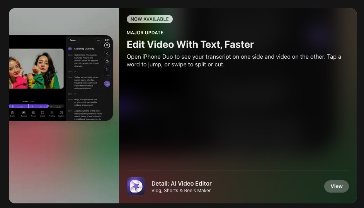Click headline Edit Video With Text, Faster
The width and height of the screenshot is (364, 208).
(190, 44)
